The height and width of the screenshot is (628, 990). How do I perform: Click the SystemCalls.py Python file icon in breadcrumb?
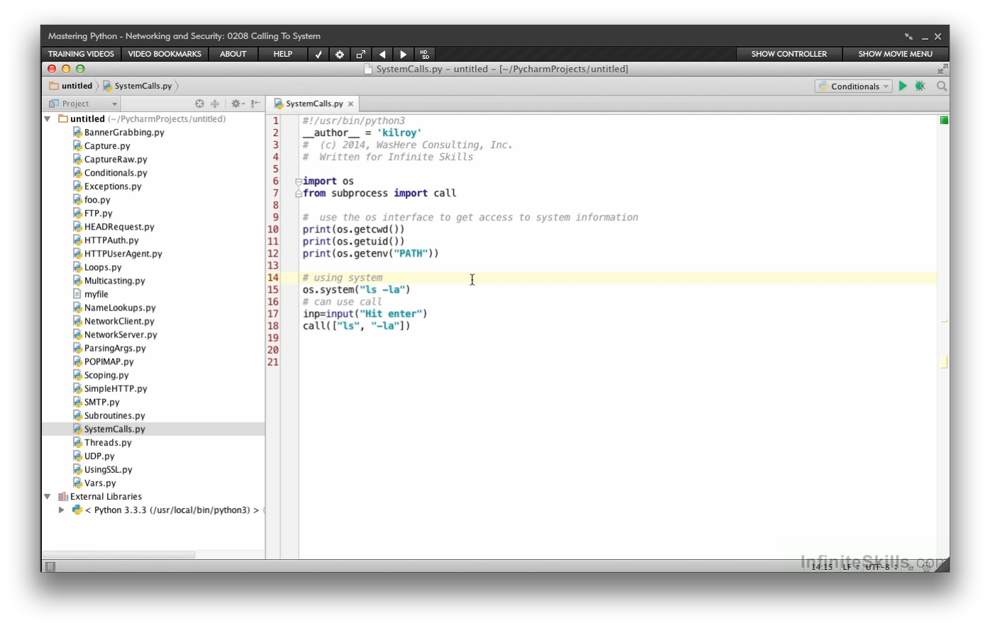click(x=108, y=86)
